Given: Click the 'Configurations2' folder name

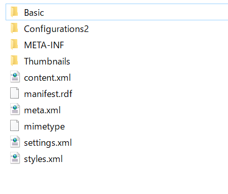Looking at the screenshot, I should click(56, 29).
